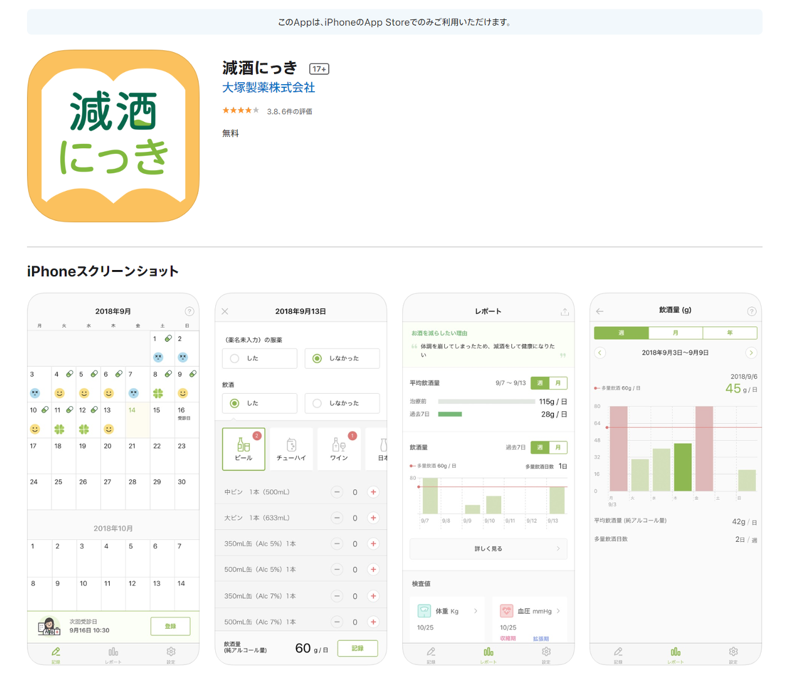Click the smiley face on September 13

pos(109,429)
